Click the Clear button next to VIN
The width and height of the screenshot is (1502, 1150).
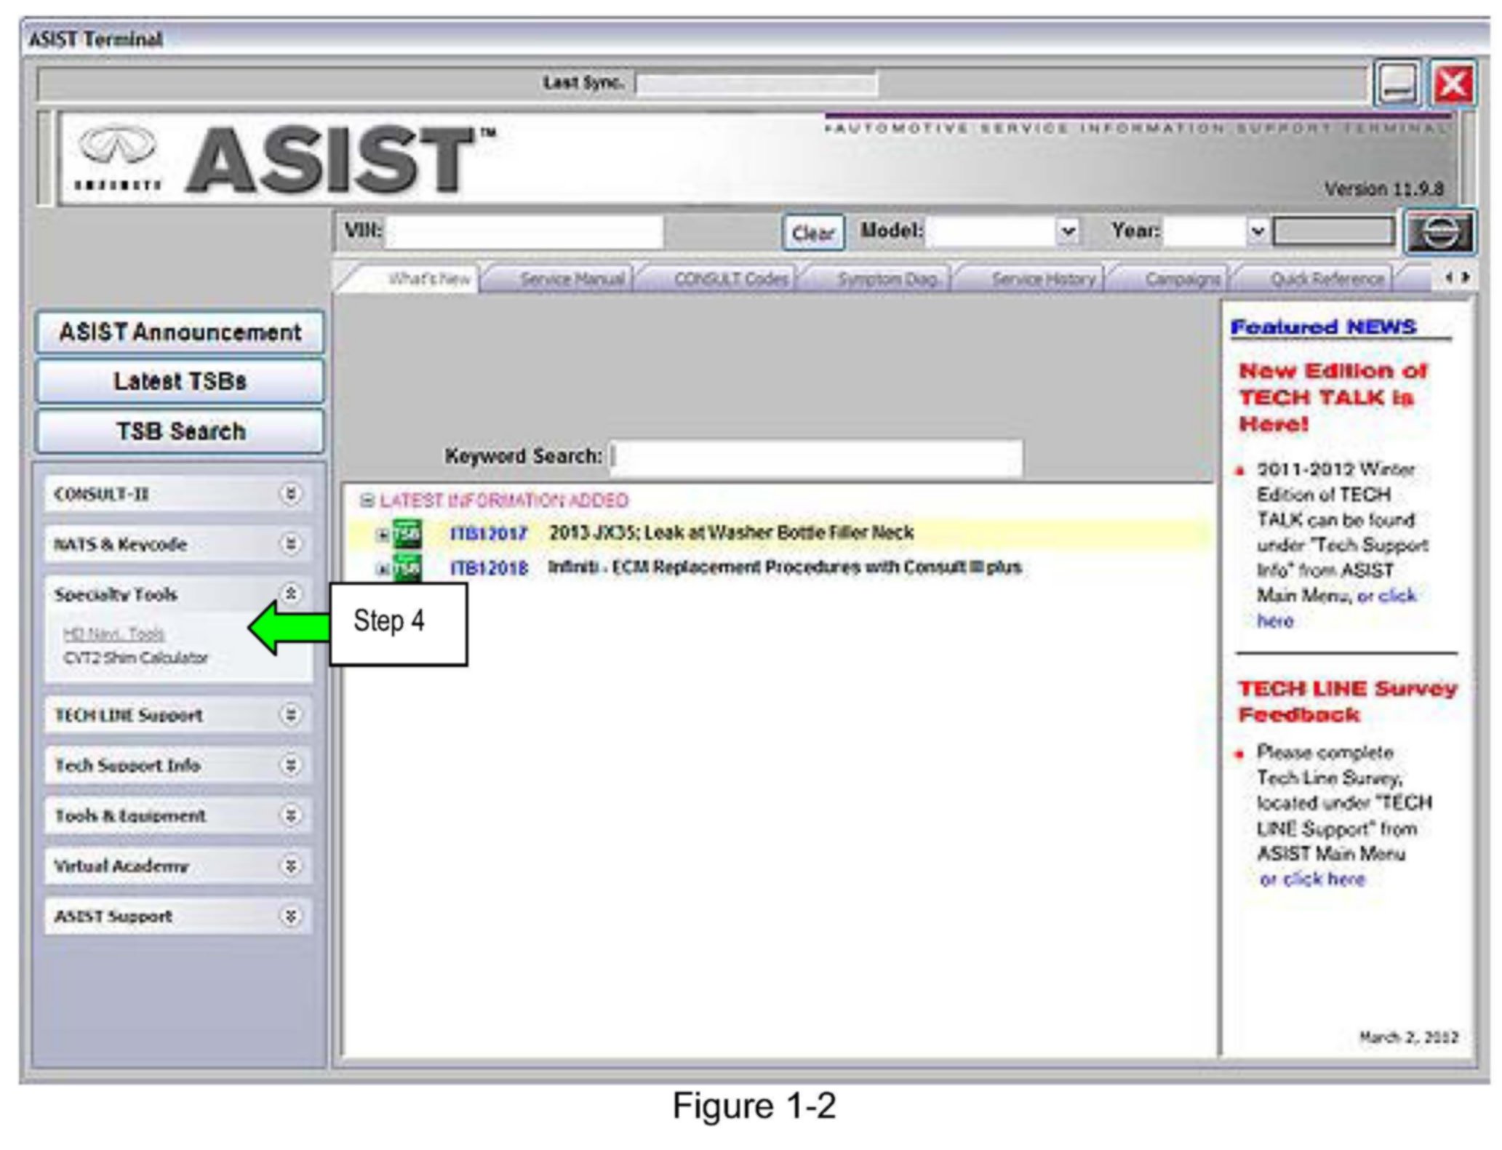click(x=812, y=233)
